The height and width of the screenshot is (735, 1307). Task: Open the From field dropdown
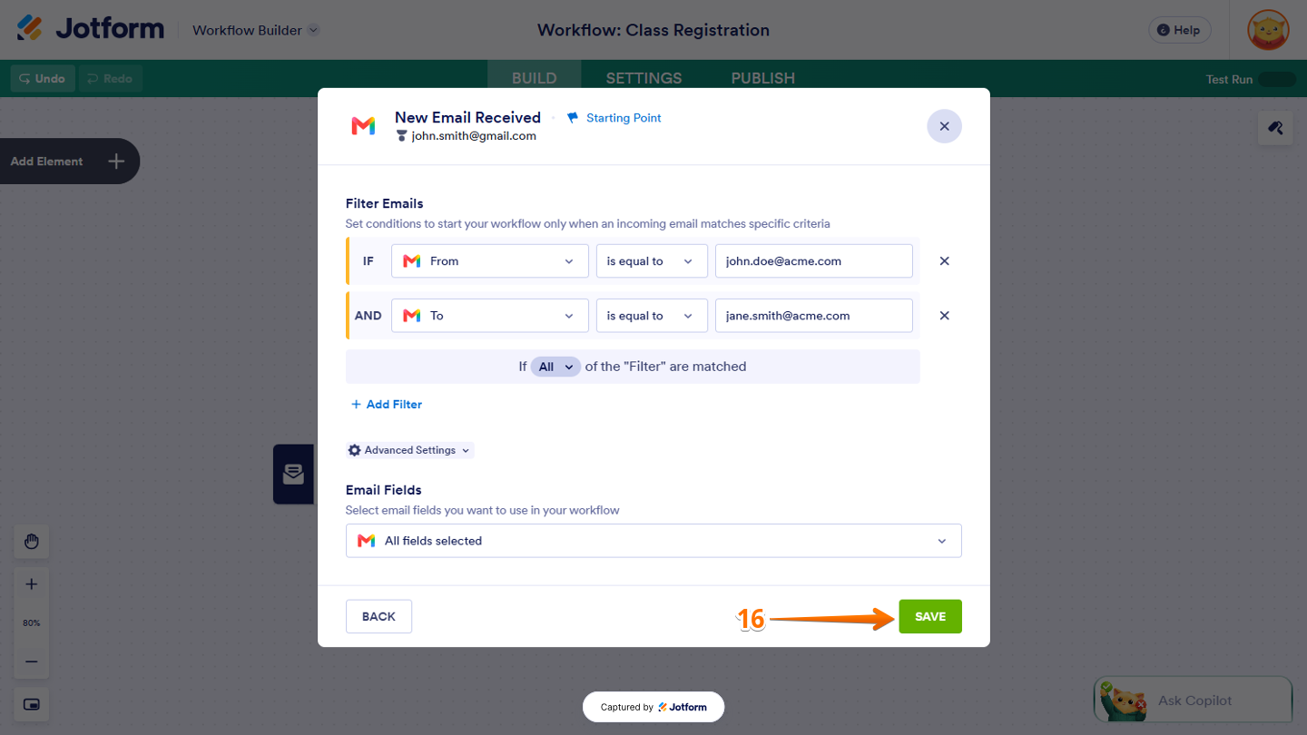pyautogui.click(x=490, y=261)
